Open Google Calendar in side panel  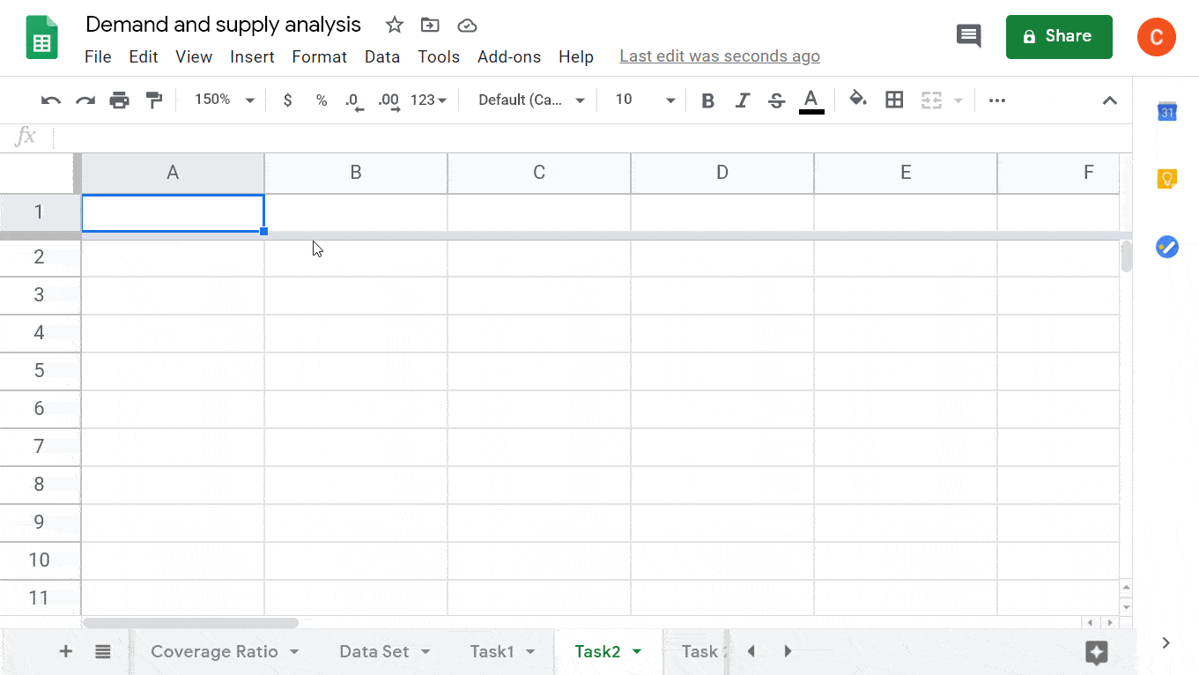(1166, 112)
